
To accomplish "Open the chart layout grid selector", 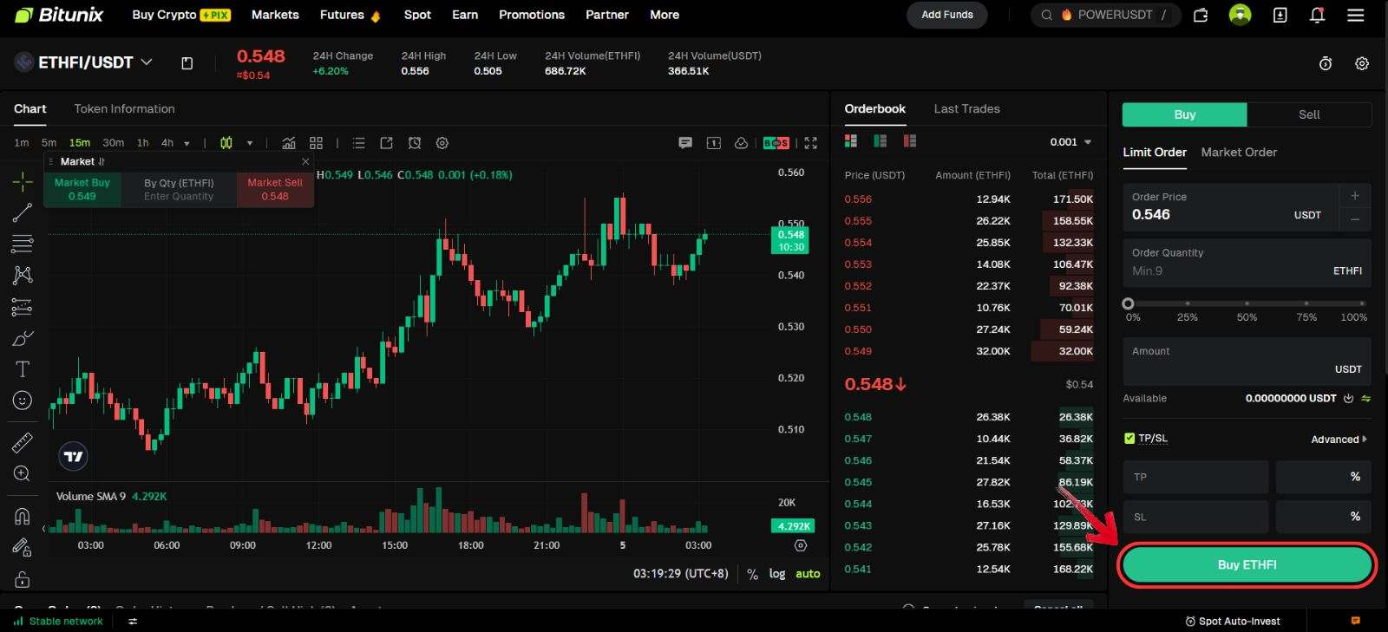I will [316, 143].
